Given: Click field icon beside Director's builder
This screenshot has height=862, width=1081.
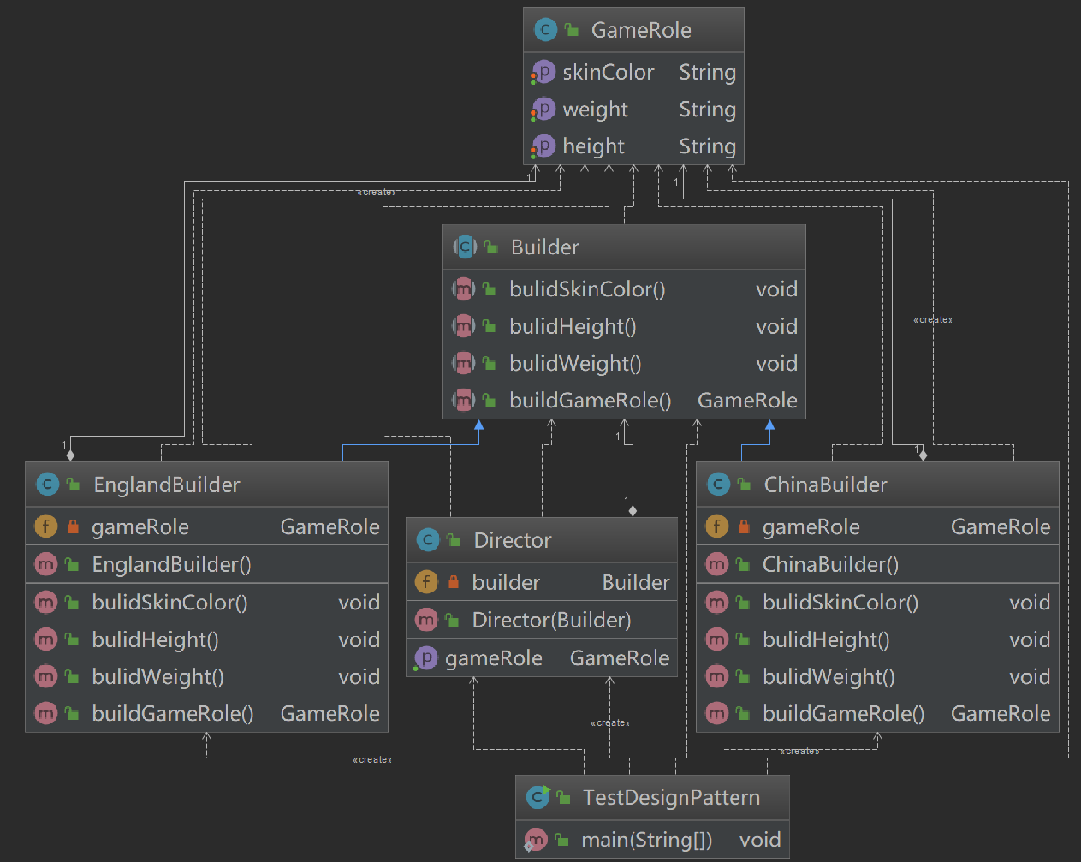Looking at the screenshot, I should click(x=425, y=582).
